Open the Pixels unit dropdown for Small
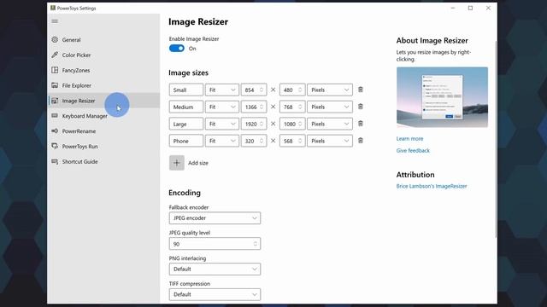Image resolution: width=547 pixels, height=307 pixels. tap(330, 90)
